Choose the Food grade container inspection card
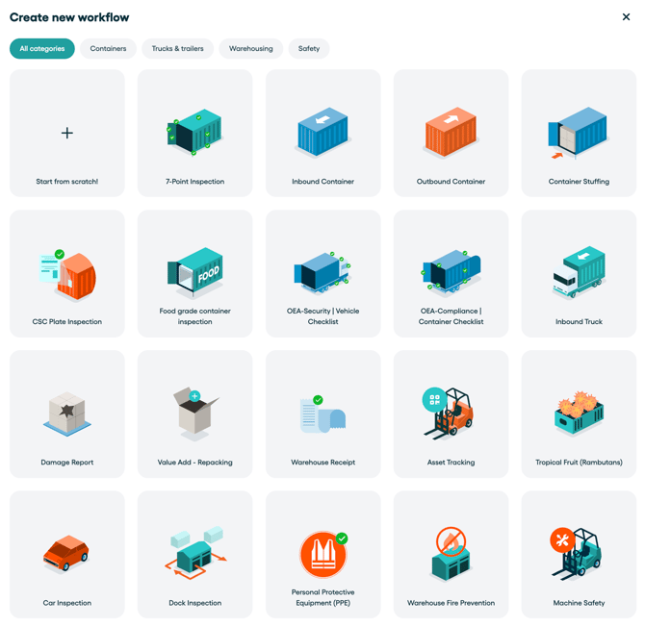This screenshot has height=626, width=645. [x=194, y=274]
